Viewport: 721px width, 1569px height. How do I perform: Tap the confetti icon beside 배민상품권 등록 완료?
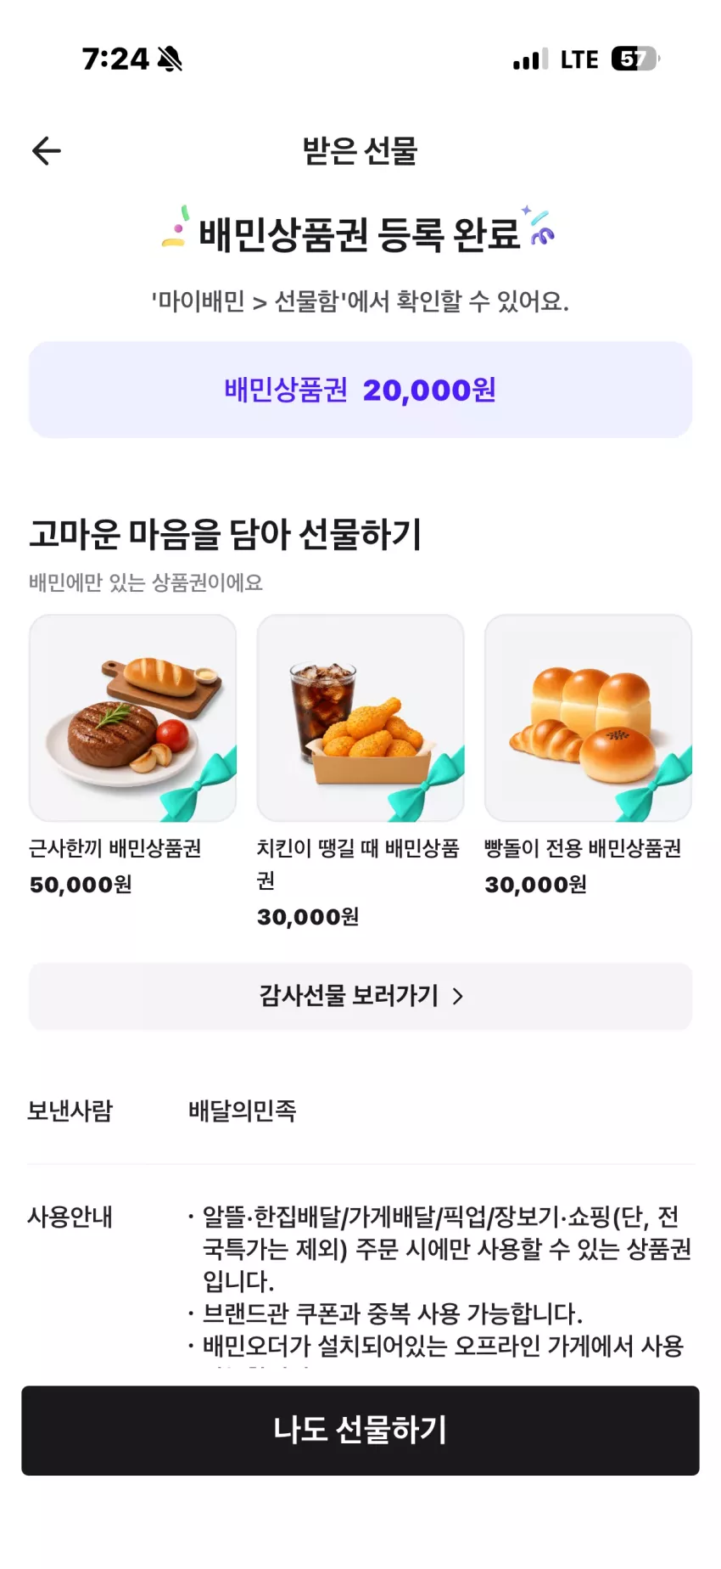pyautogui.click(x=176, y=228)
